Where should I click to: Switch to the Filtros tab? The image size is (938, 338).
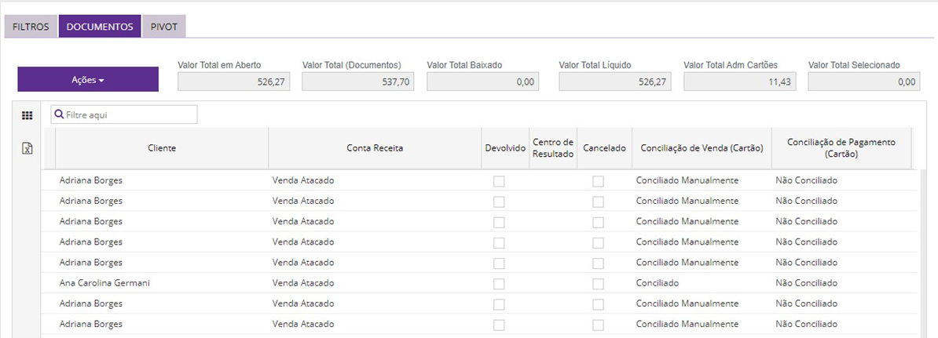(x=31, y=27)
